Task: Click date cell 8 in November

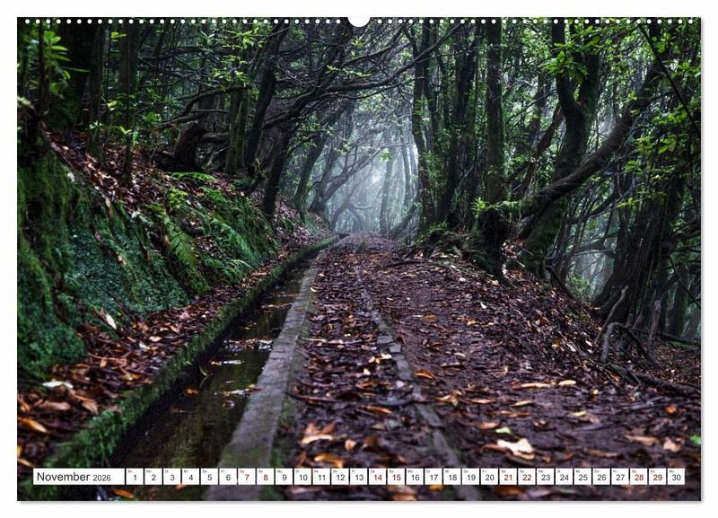Action: point(265,477)
